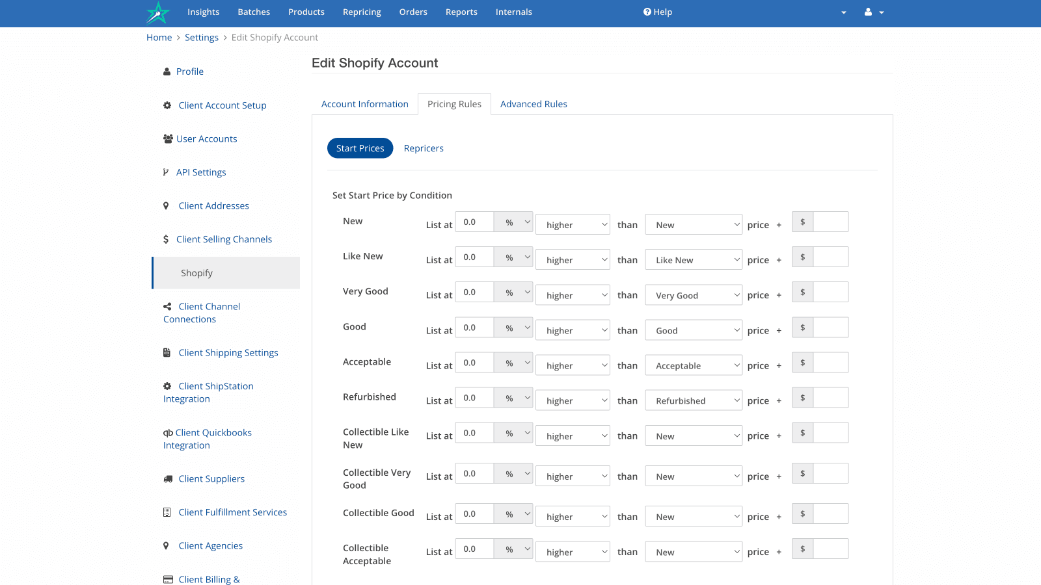Click the Help question mark icon
The width and height of the screenshot is (1041, 585).
[647, 12]
